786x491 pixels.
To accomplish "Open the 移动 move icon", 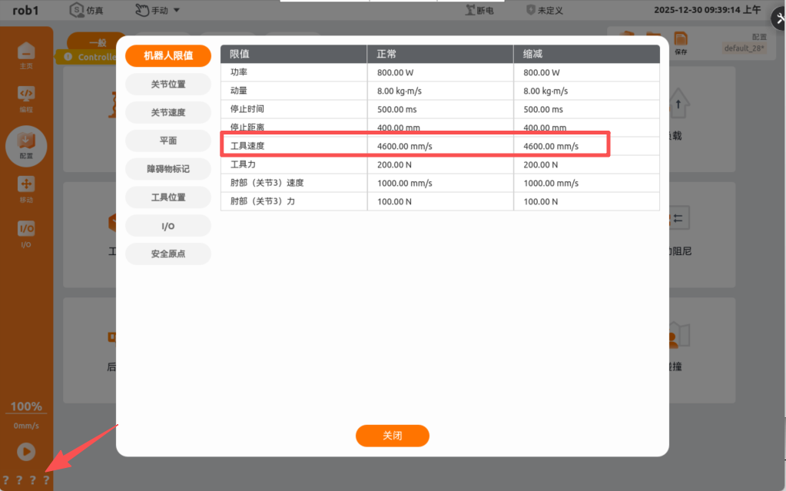I will coord(26,188).
